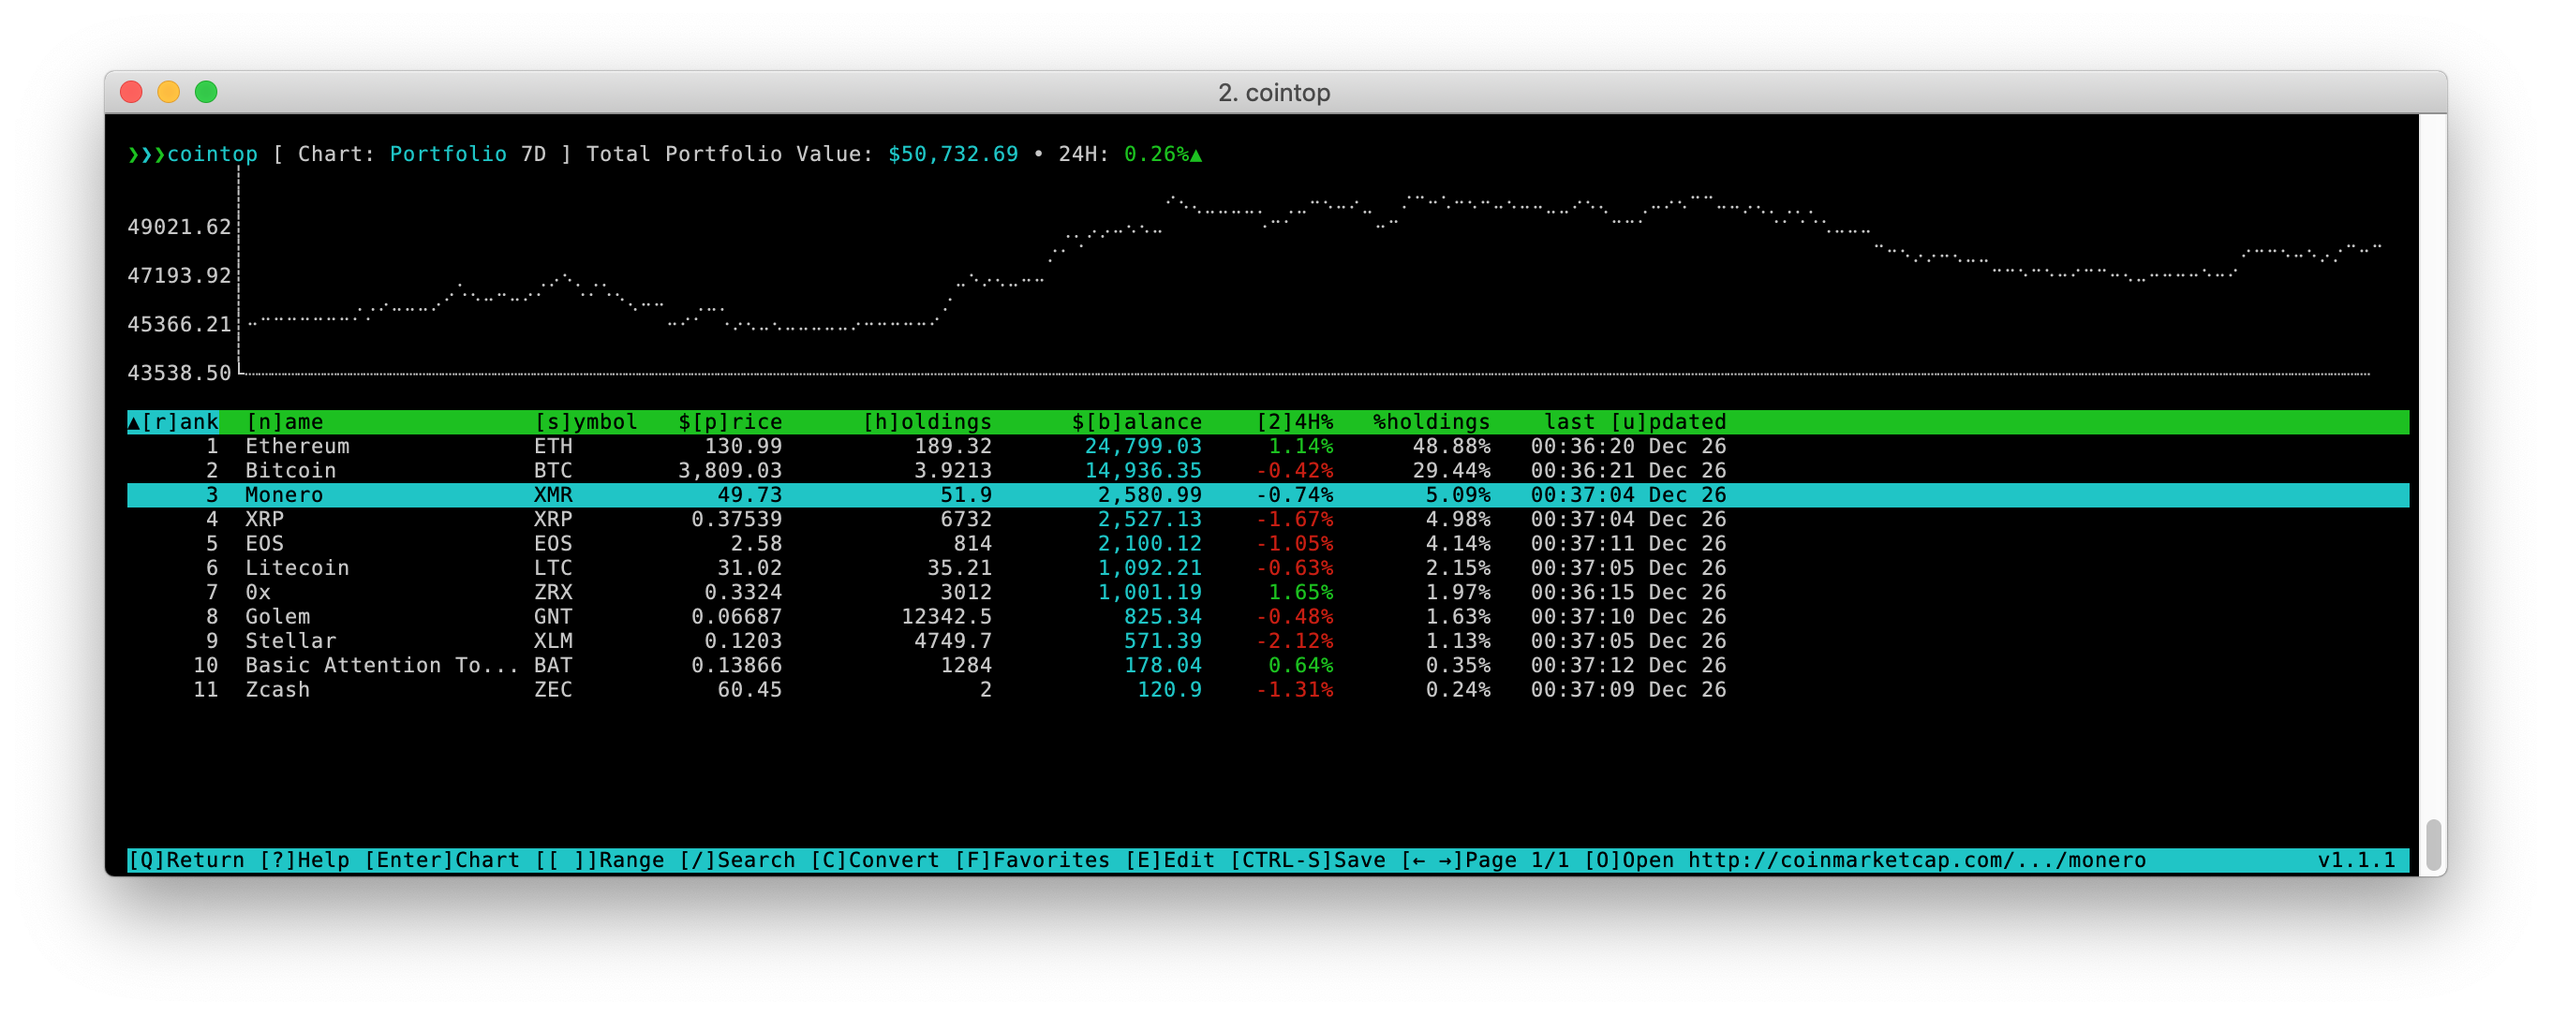
Task: Click Ethereum balance 24,799.03
Action: tap(1143, 447)
